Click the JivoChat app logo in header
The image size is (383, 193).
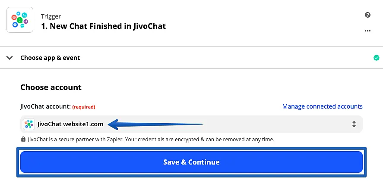20,20
